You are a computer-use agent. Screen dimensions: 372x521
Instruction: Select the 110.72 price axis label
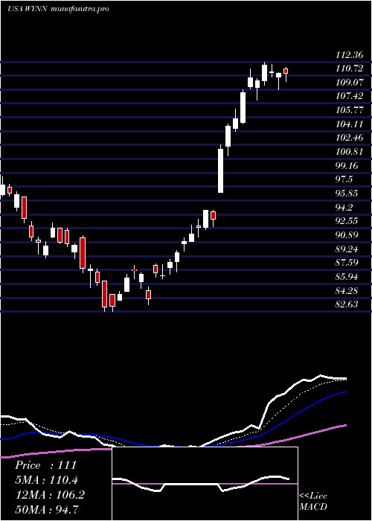click(x=350, y=68)
